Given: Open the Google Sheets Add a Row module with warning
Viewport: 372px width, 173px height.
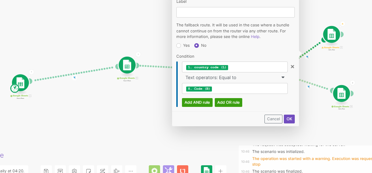Looking at the screenshot, I should (332, 34).
